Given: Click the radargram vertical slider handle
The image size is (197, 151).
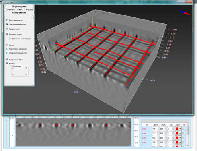Looking at the screenshot, I should tap(6, 120).
